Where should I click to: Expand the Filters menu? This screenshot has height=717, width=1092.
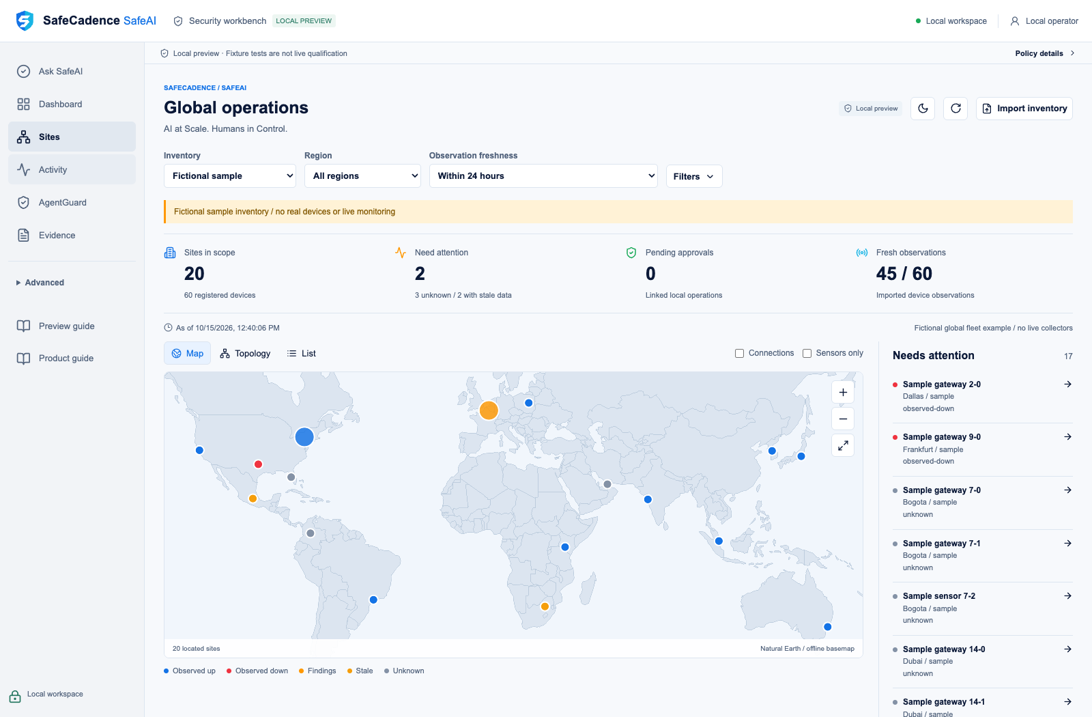[694, 176]
